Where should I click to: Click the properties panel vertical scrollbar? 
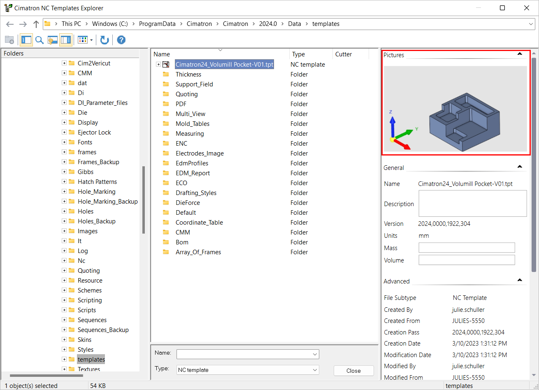[534, 165]
